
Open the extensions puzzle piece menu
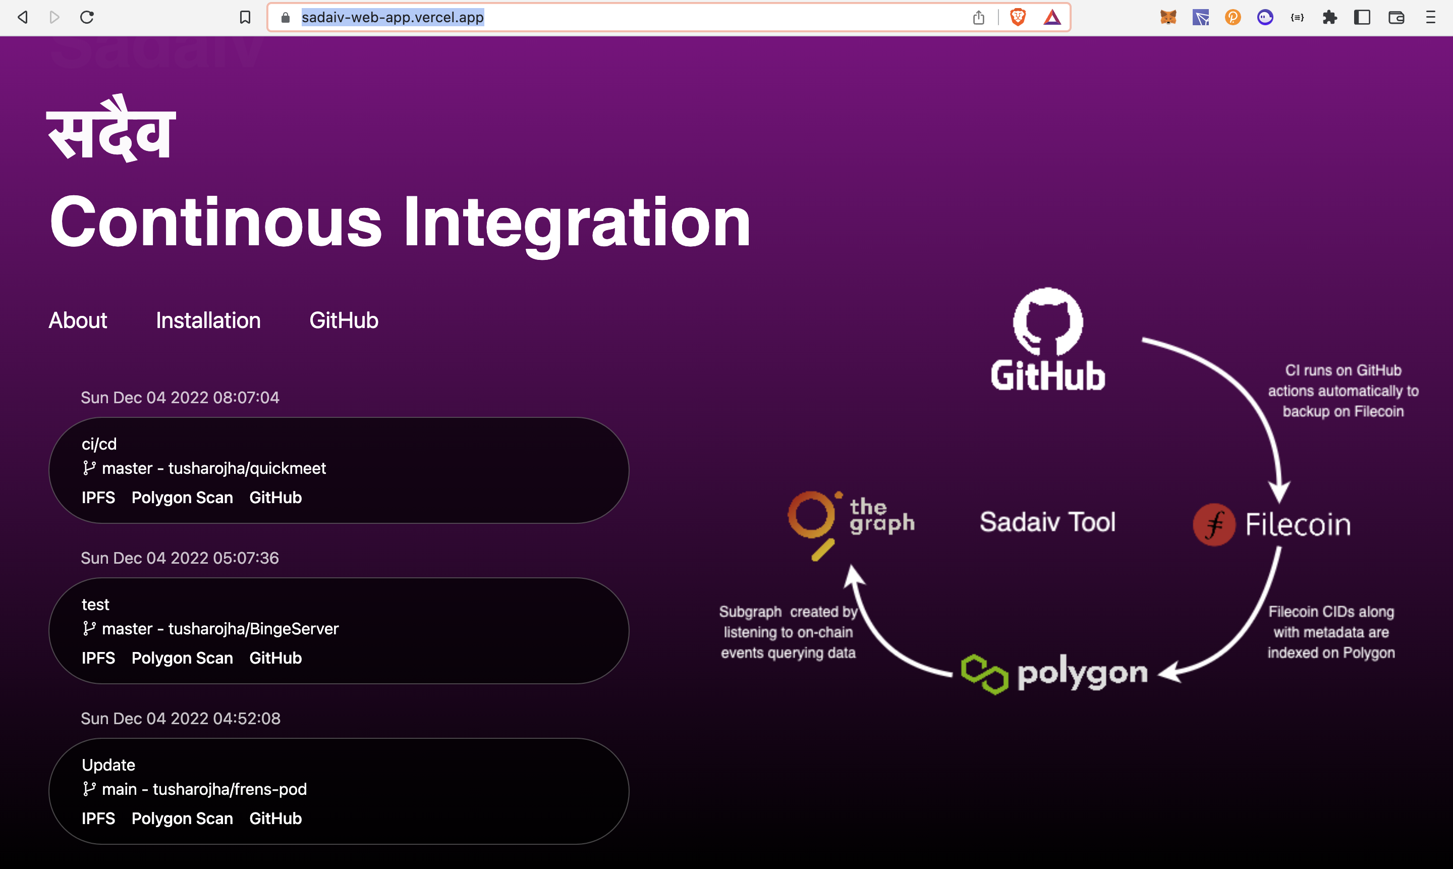coord(1329,18)
